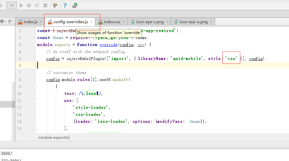Click 'less-loader' on line 14

(x=111, y=122)
